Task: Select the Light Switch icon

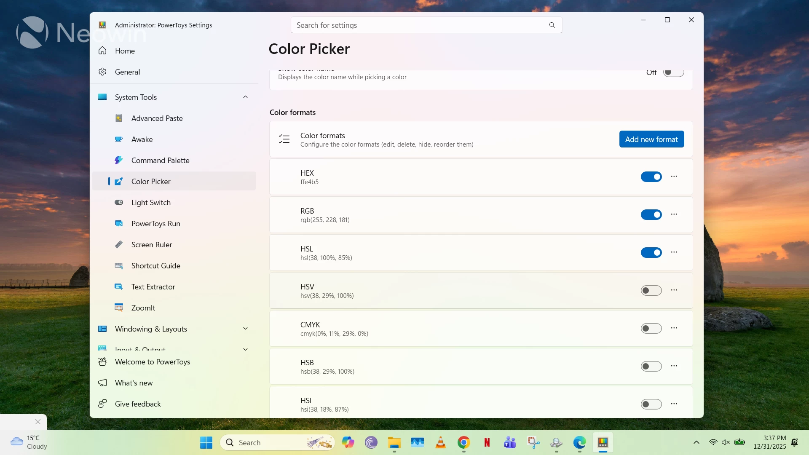Action: (119, 203)
